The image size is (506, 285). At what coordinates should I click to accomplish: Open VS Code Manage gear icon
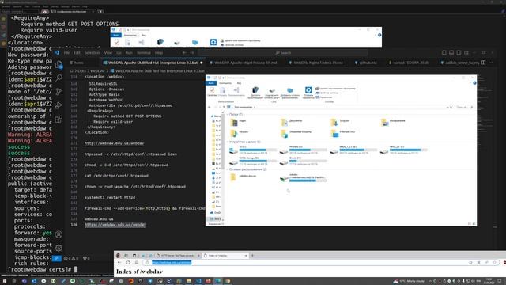(x=59, y=248)
